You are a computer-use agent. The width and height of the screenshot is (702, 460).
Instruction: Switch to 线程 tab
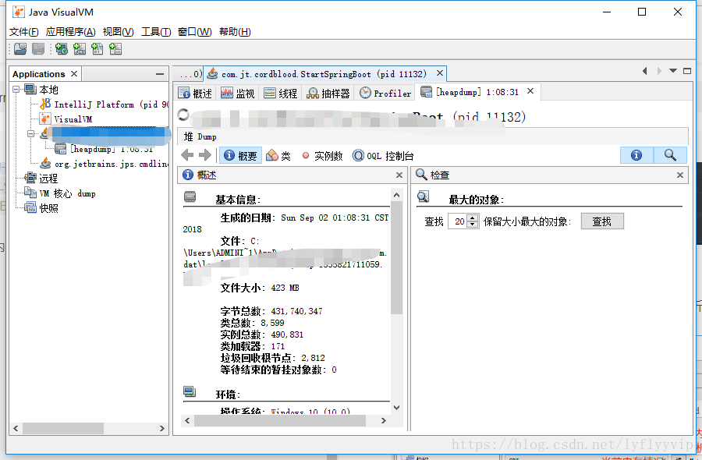coord(281,93)
